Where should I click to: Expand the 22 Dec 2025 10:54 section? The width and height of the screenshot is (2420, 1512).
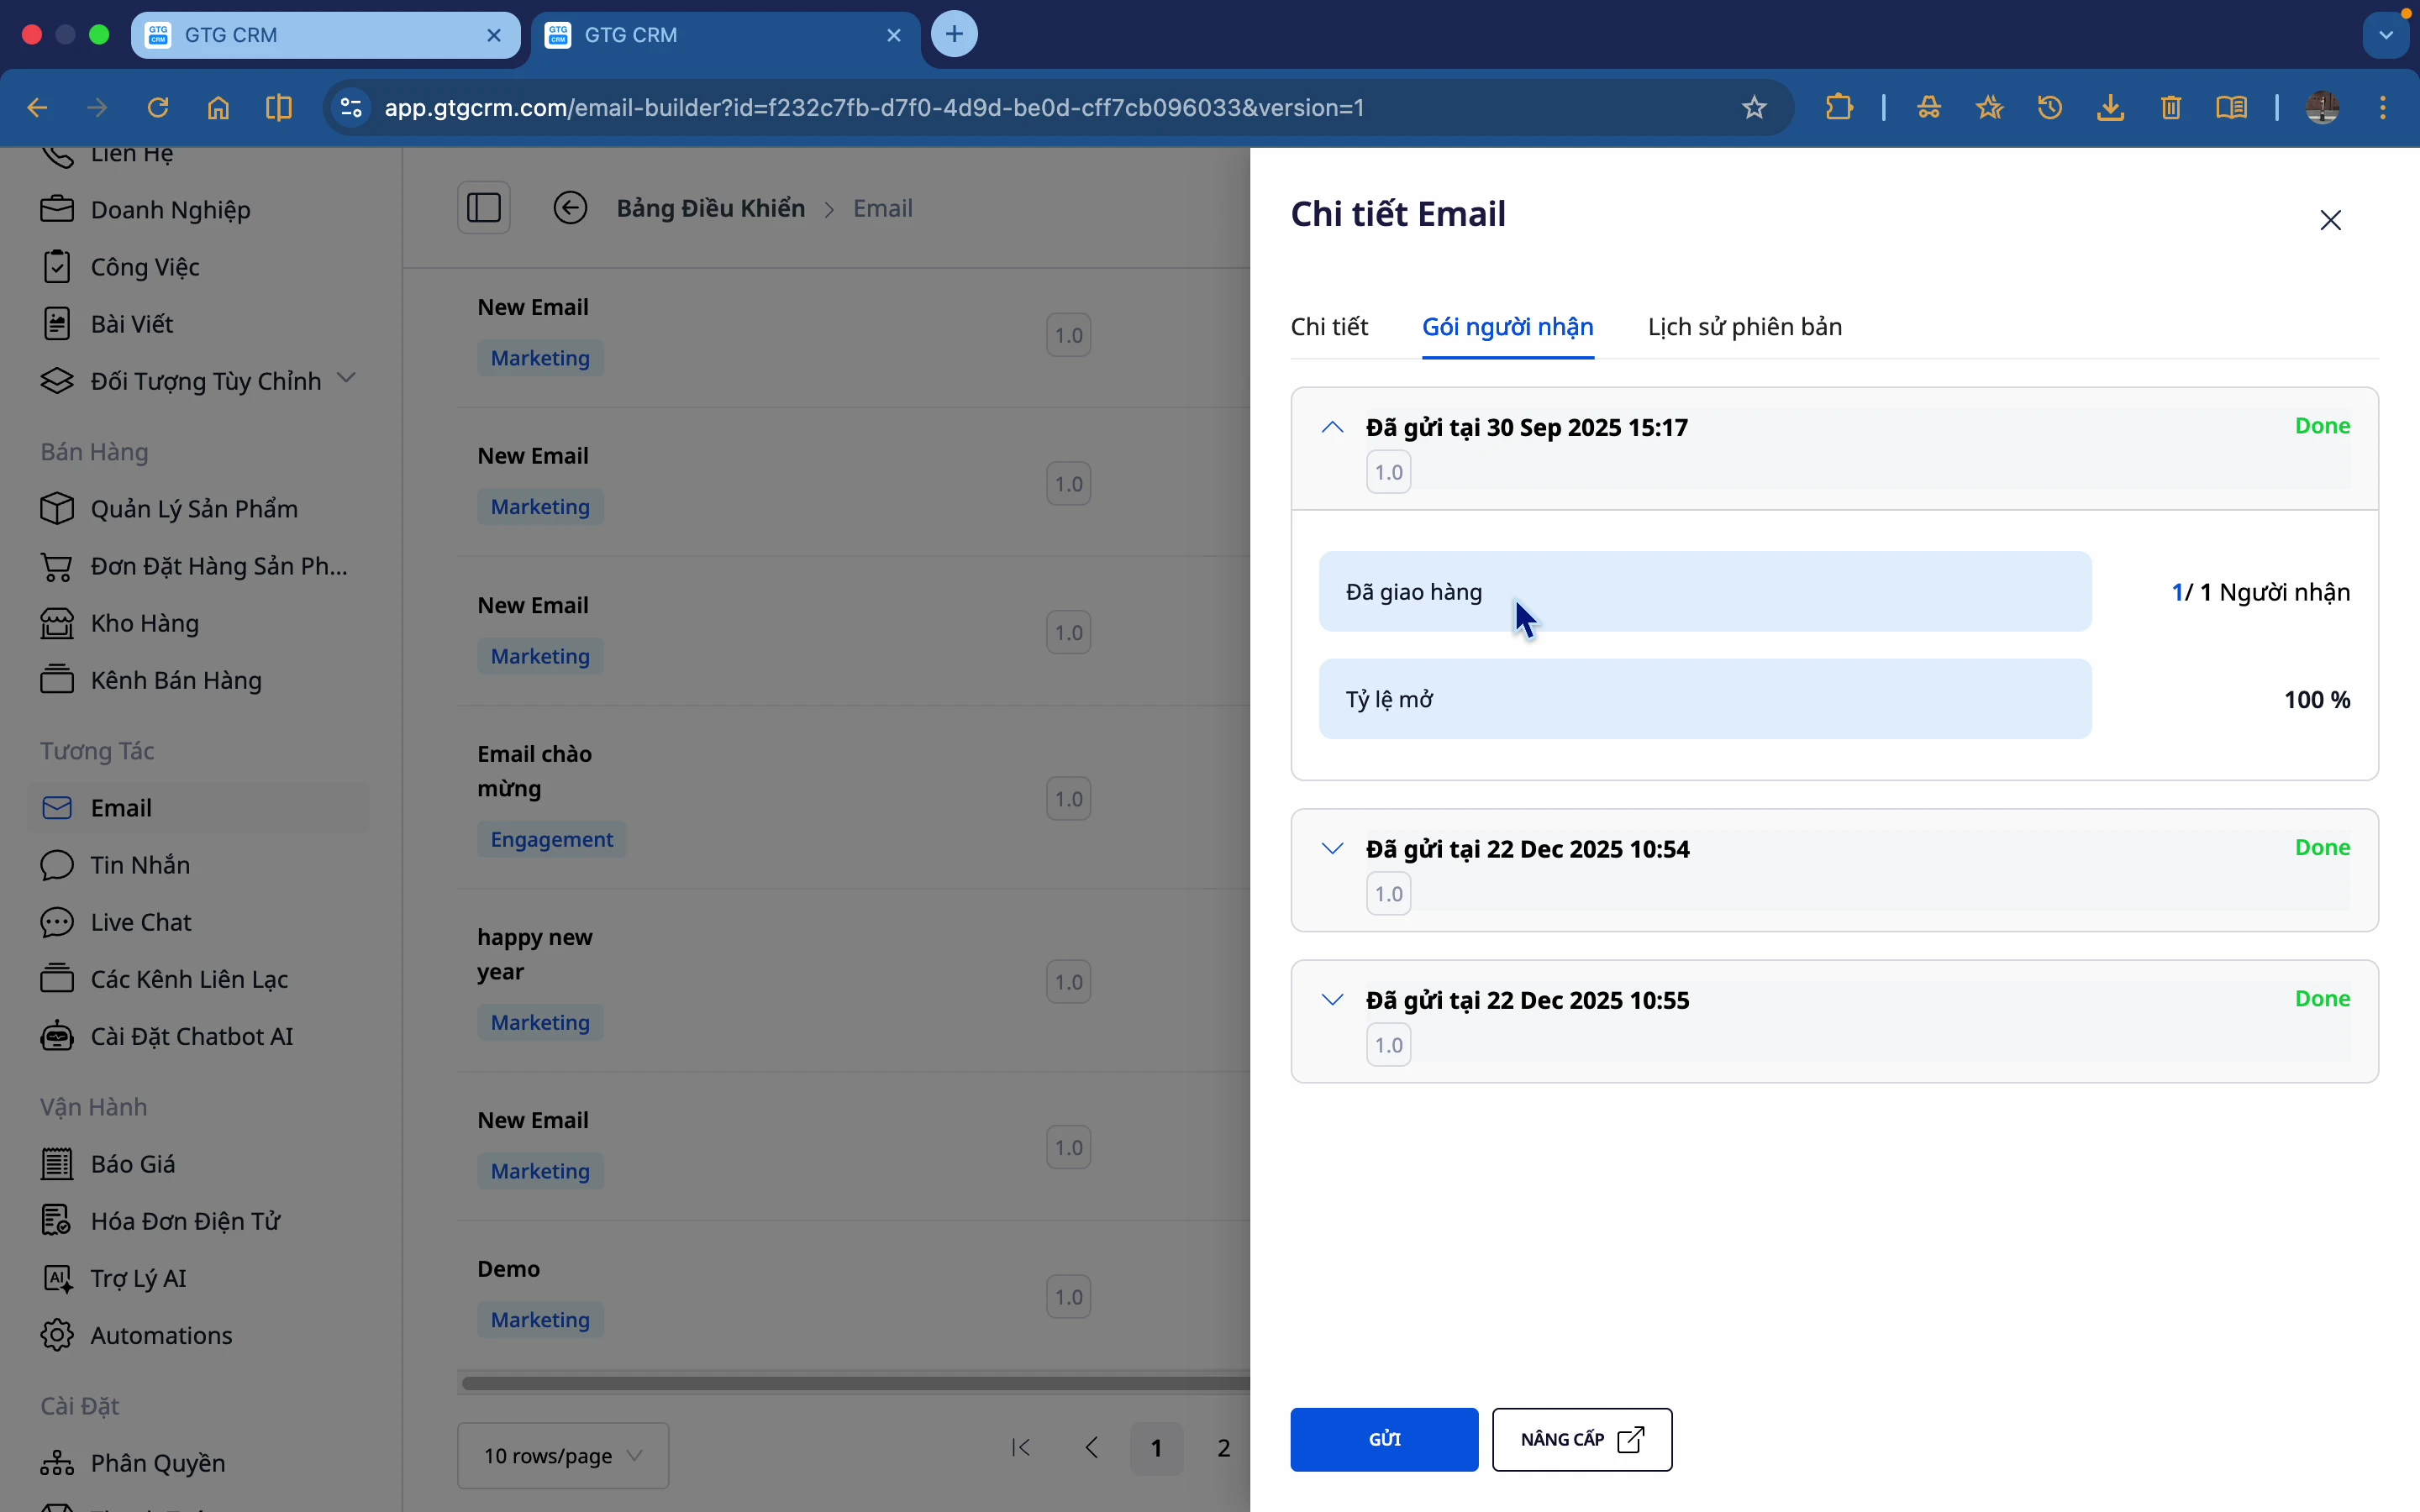click(x=1332, y=849)
